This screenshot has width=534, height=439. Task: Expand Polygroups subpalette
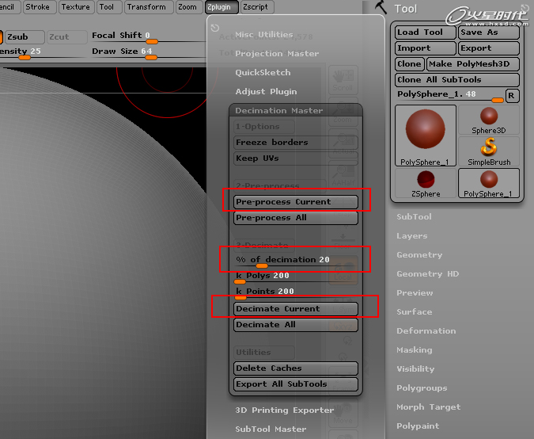pyautogui.click(x=422, y=387)
